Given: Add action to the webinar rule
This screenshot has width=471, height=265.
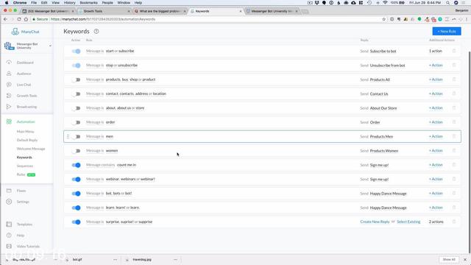Looking at the screenshot, I should [436, 179].
